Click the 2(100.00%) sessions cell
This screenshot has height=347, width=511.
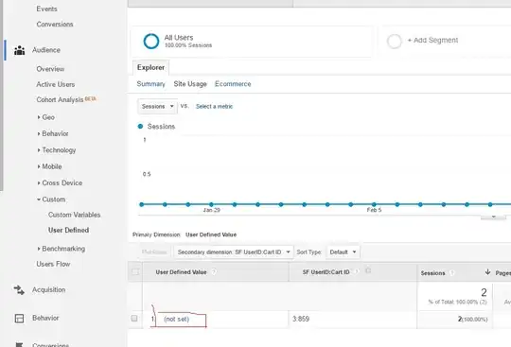(472, 319)
